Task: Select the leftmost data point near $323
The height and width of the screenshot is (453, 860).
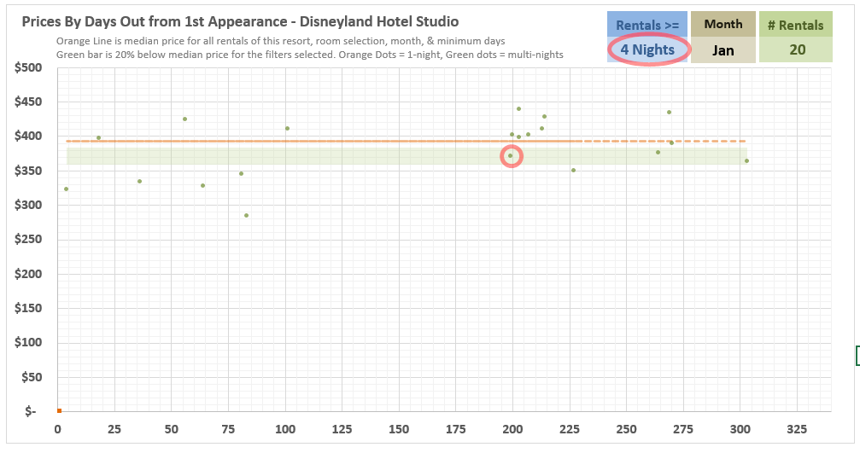Action: point(67,189)
